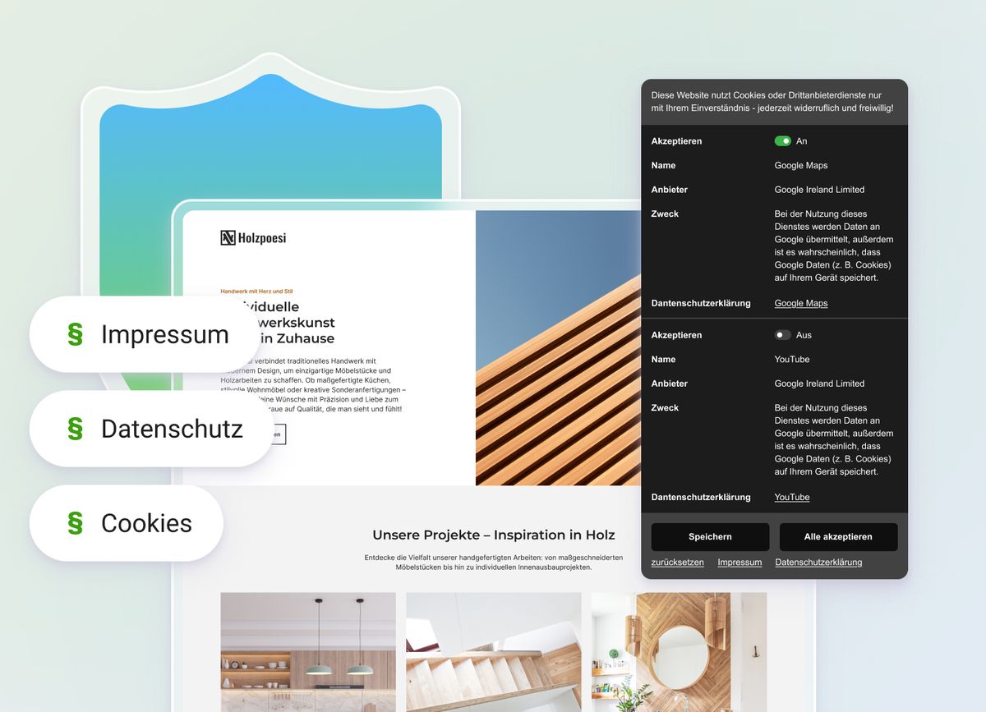Click the 'An' status label
Viewport: 986px width, 712px height.
(x=802, y=141)
